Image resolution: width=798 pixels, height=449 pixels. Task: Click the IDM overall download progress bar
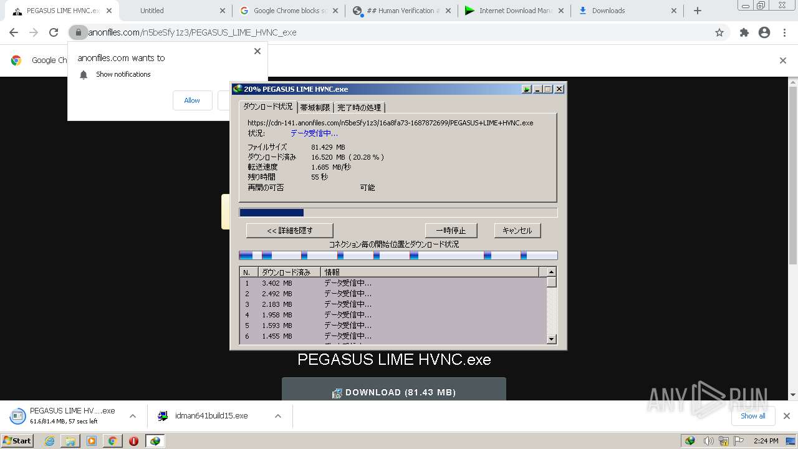click(x=398, y=213)
